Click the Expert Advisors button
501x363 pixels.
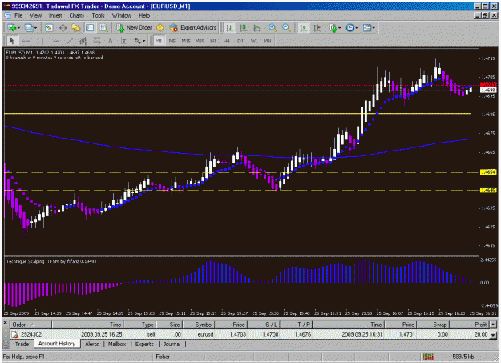coord(193,28)
